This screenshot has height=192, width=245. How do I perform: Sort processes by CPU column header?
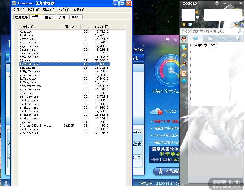(86, 27)
